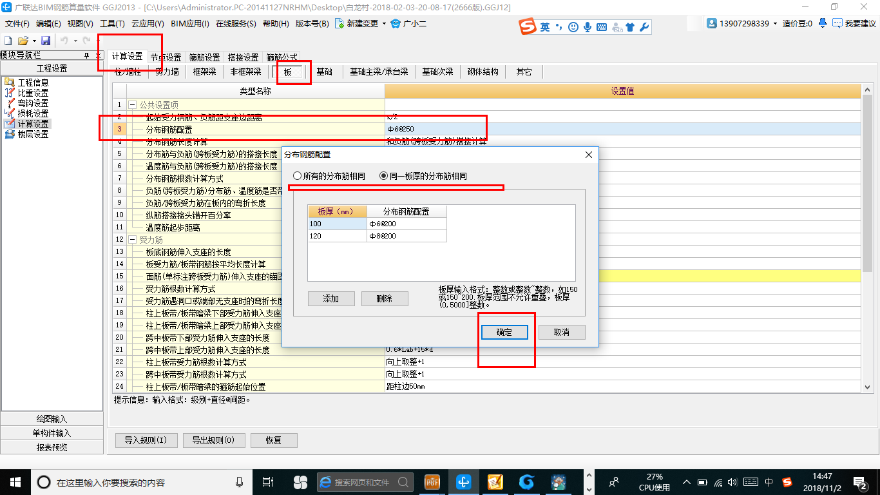The height and width of the screenshot is (495, 880).
Task: Click 导出规则(O) button
Action: [214, 440]
